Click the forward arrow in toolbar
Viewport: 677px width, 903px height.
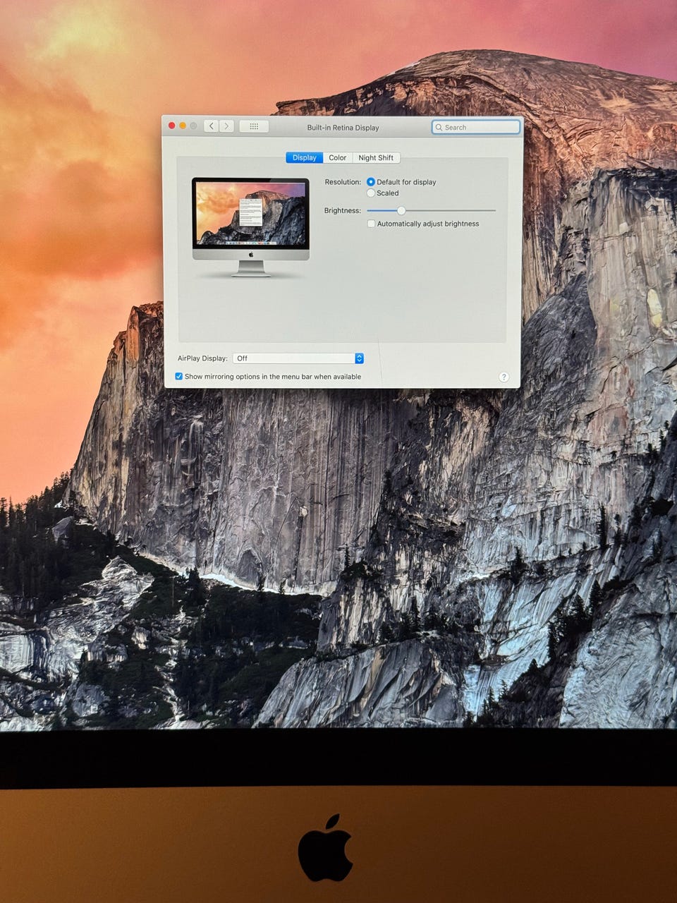click(x=226, y=126)
